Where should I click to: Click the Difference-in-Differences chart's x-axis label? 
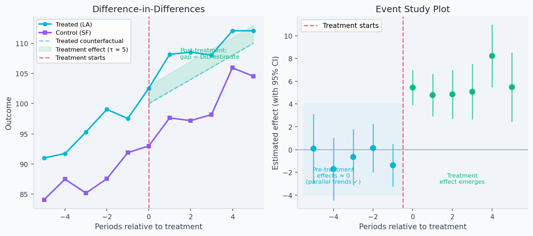(148, 227)
